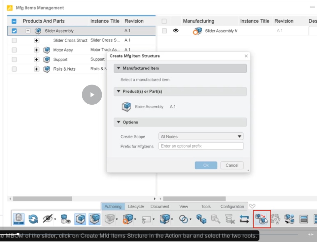Expand the Rails & Nuts tree node
This screenshot has height=242, width=317.
(36, 69)
